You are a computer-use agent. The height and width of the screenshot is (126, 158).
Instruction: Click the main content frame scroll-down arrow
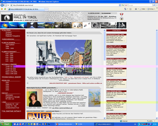[x=104, y=118]
